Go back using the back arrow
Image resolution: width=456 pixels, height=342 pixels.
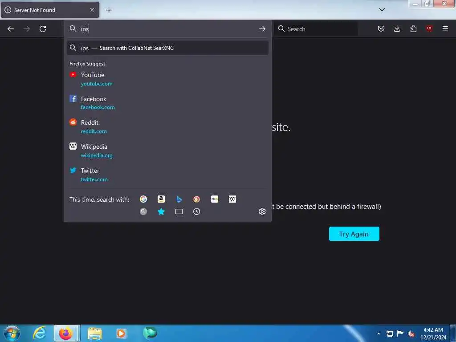point(11,29)
